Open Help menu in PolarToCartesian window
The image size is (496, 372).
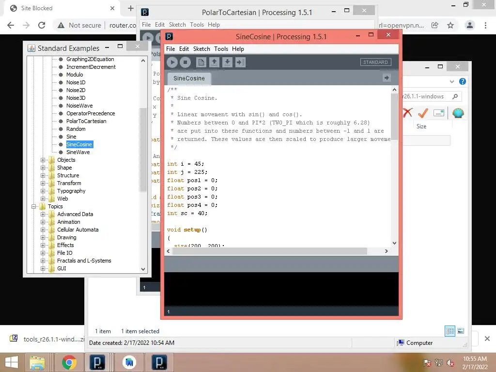214,25
